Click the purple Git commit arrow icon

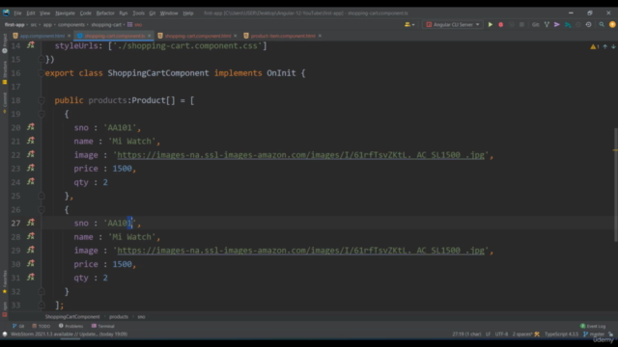557,24
